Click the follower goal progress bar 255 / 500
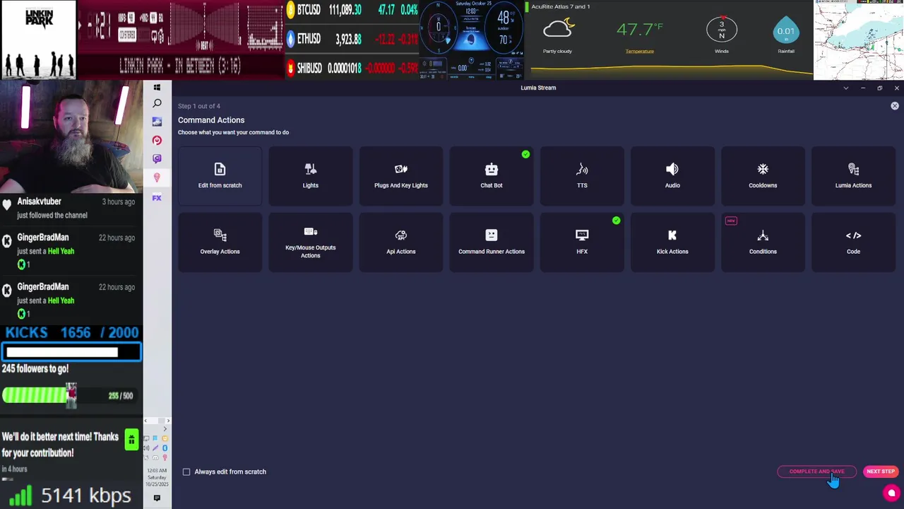The width and height of the screenshot is (904, 509). click(68, 395)
